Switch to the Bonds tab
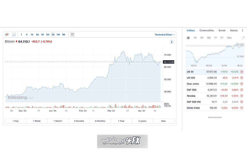 click(x=222, y=30)
